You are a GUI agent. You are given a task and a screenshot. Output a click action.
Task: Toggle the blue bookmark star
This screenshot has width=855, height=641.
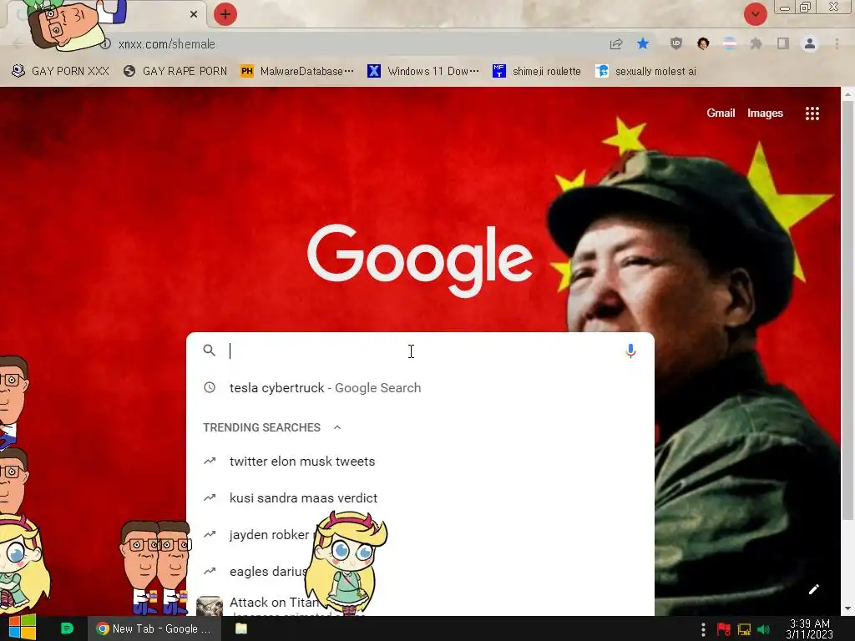[x=643, y=43]
